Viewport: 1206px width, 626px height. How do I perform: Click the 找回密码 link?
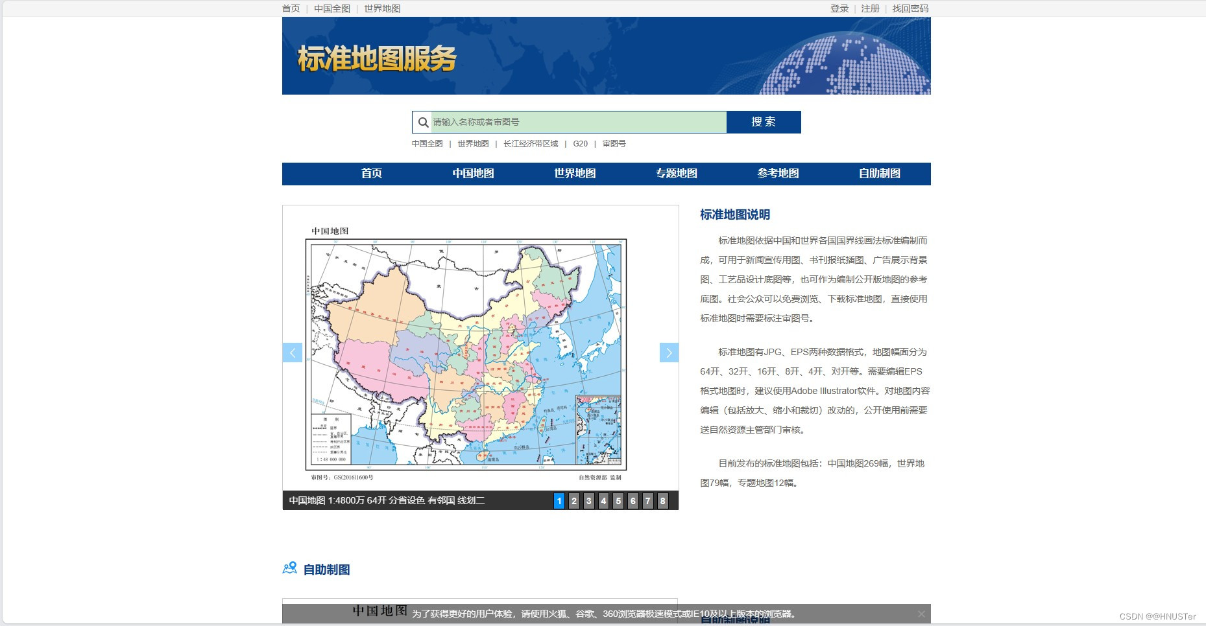(910, 8)
